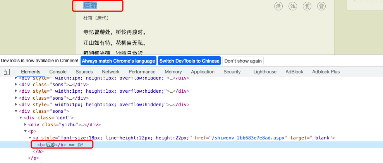Collapse the <p> element node
383x163 pixels.
26,131
